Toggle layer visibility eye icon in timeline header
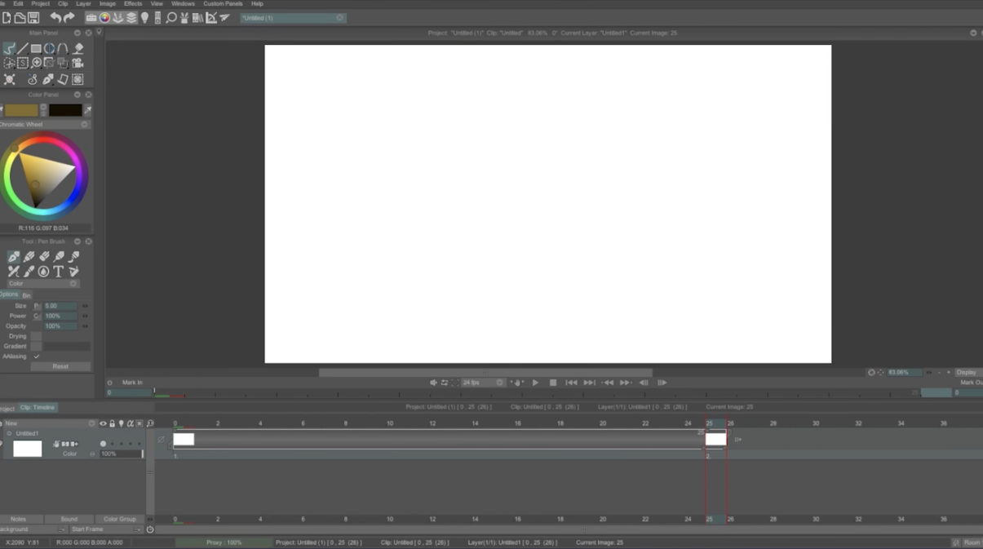 [x=103, y=423]
